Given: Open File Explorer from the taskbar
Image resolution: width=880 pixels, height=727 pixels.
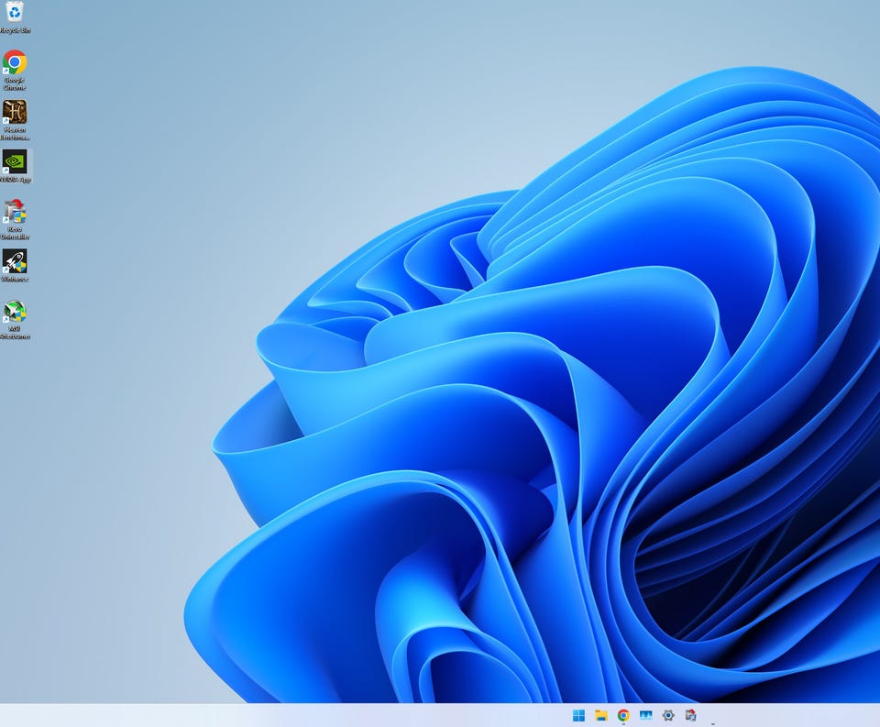Looking at the screenshot, I should [601, 715].
